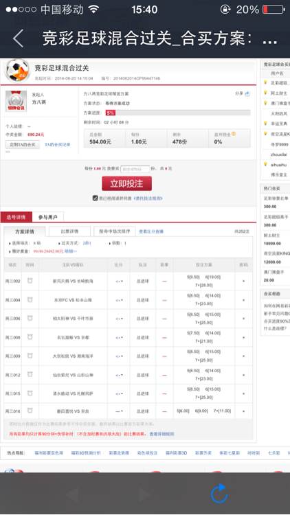Tap the share arrow icon next to 分享

247,93
